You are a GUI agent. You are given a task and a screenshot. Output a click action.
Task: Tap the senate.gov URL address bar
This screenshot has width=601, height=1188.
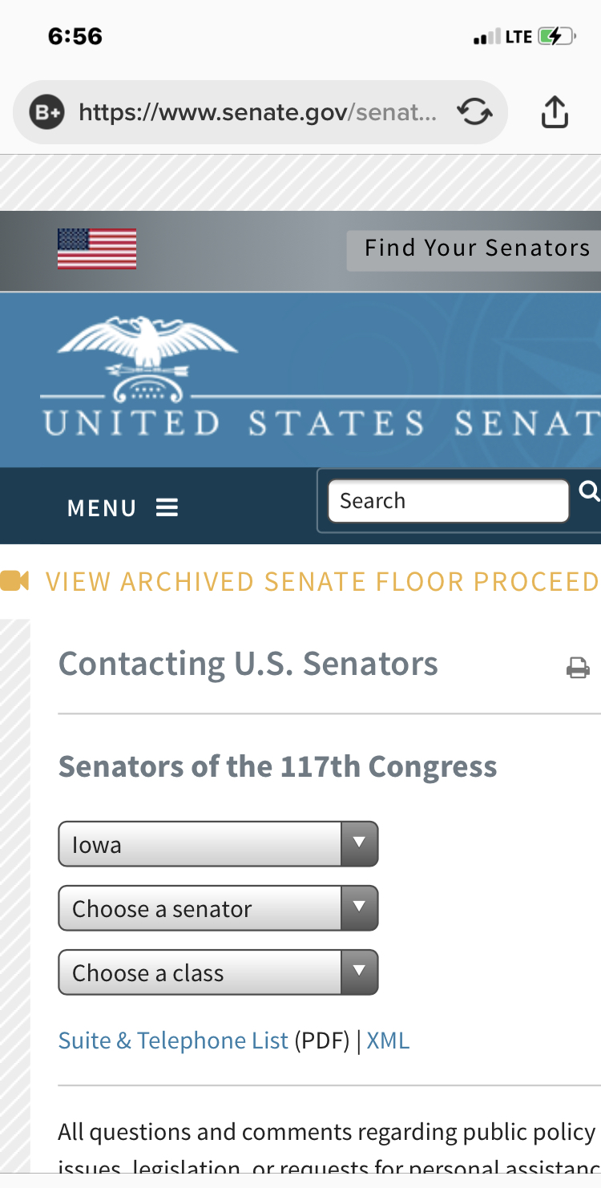pos(260,112)
